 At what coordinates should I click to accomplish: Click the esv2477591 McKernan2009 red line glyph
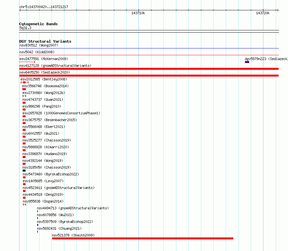pos(27,62)
